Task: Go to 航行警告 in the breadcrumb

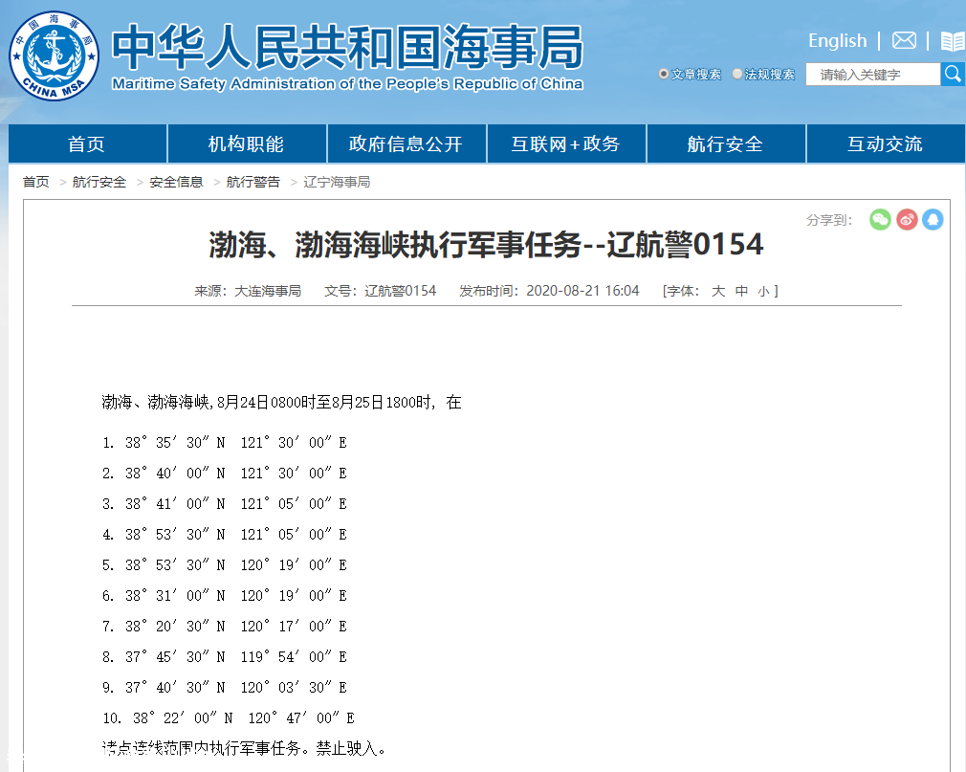Action: [x=253, y=182]
